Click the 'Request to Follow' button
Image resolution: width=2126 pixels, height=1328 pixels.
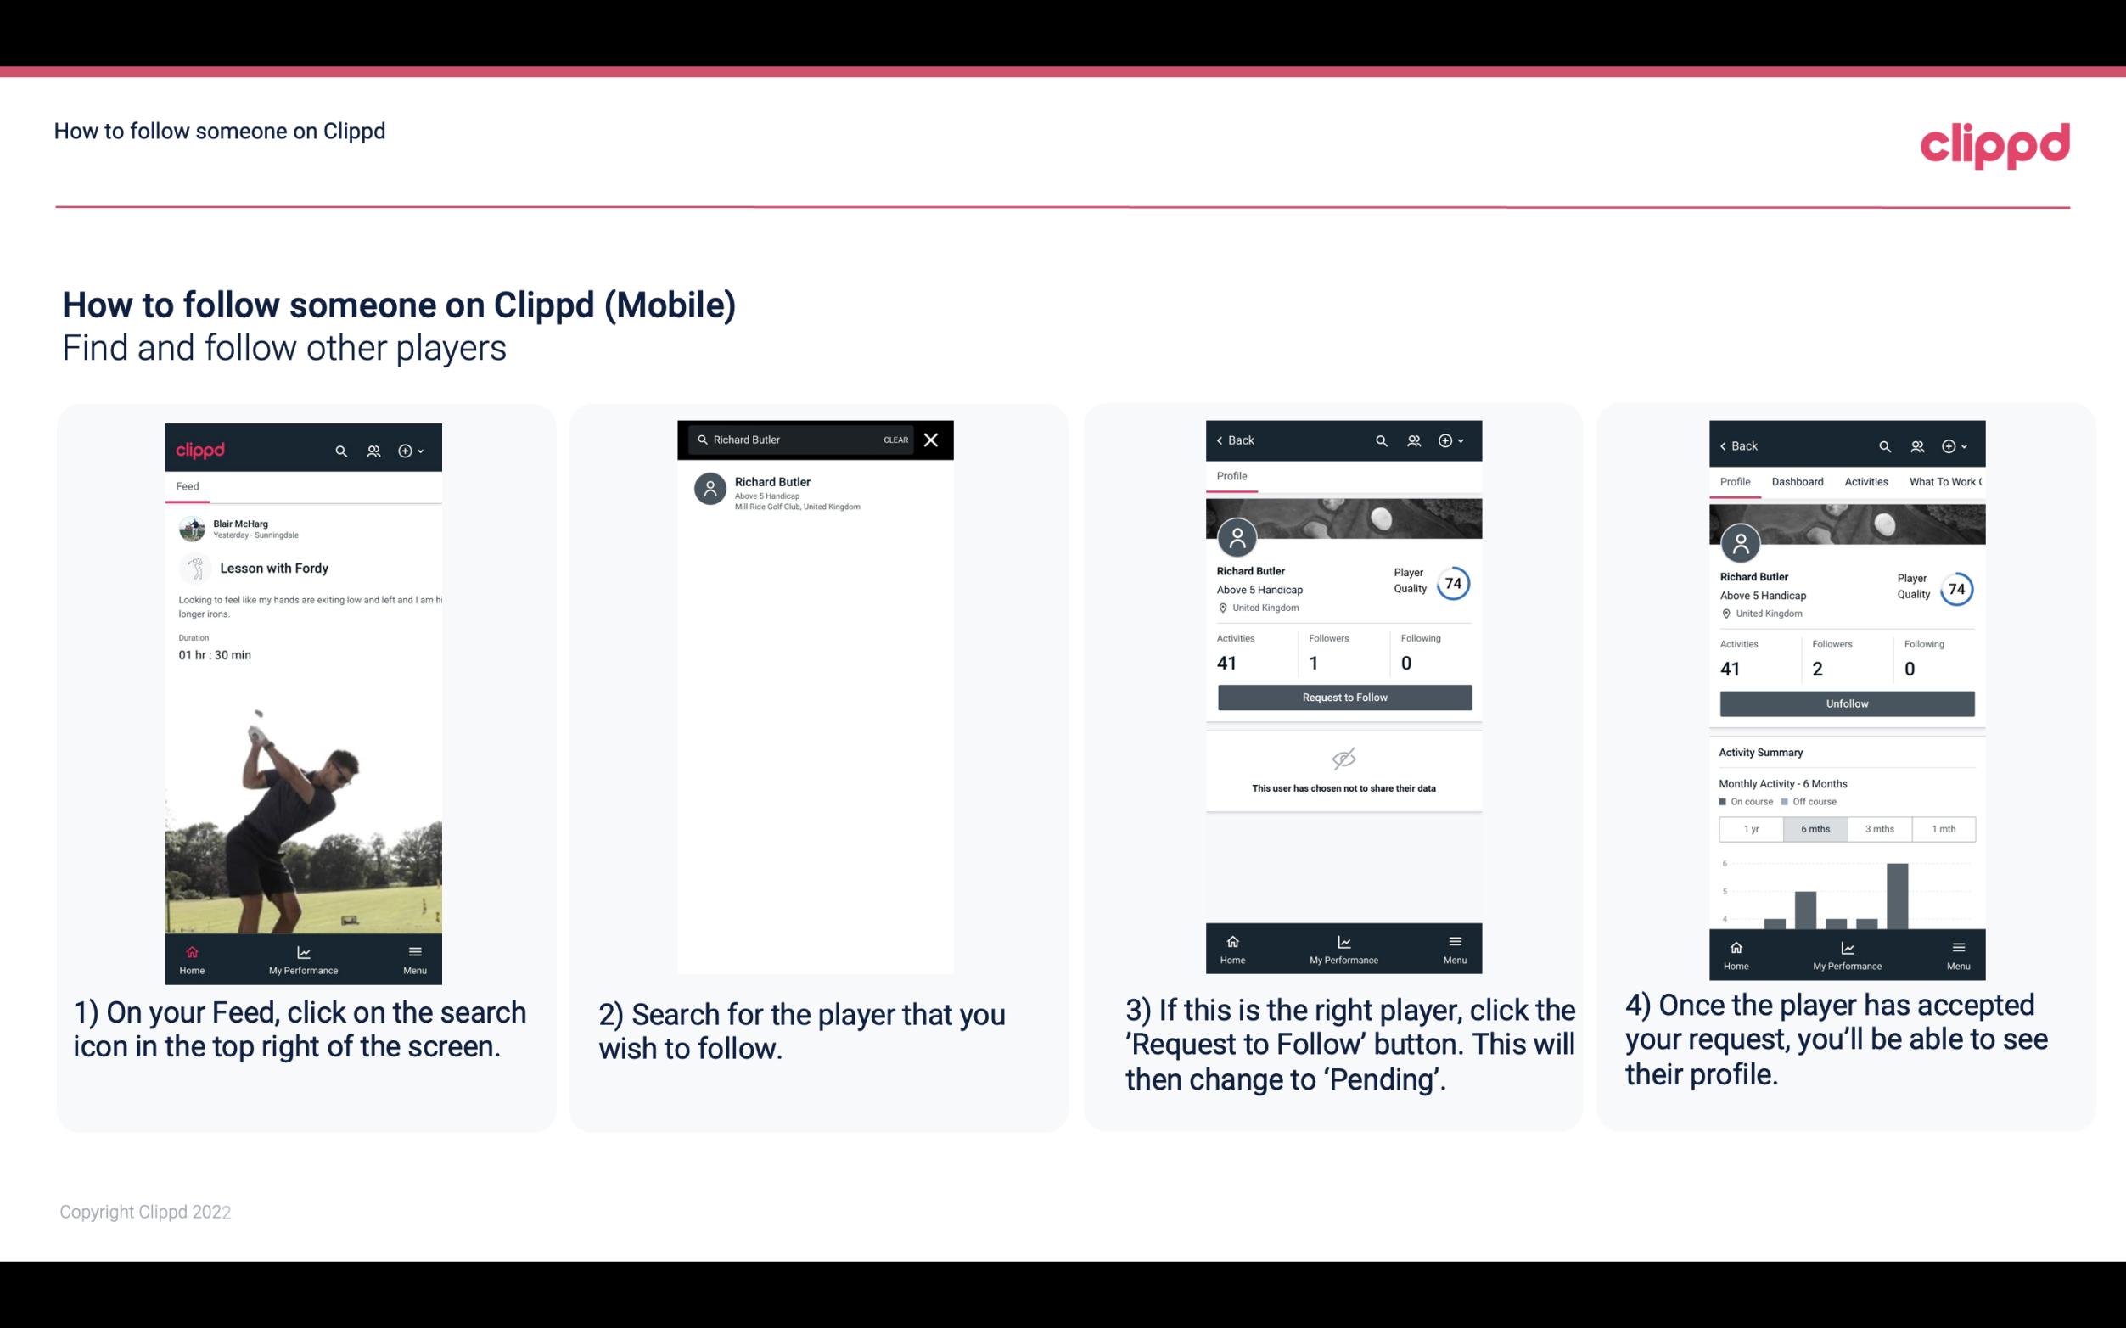click(x=1344, y=696)
